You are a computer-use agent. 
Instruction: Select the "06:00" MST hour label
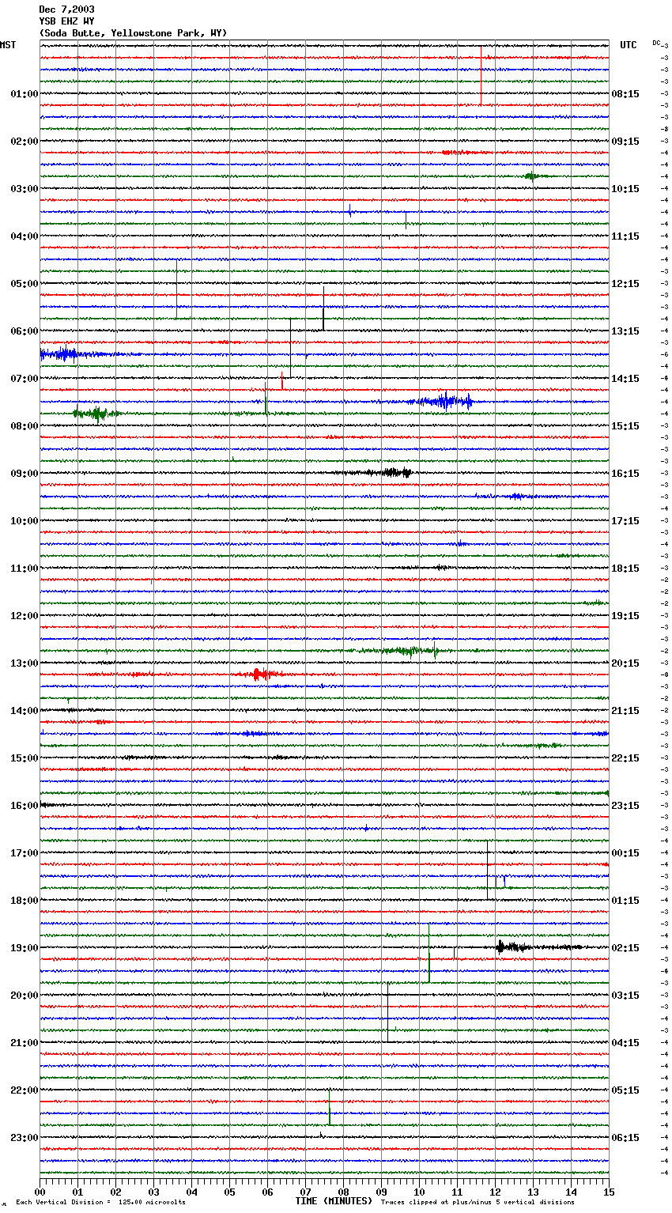(25, 331)
